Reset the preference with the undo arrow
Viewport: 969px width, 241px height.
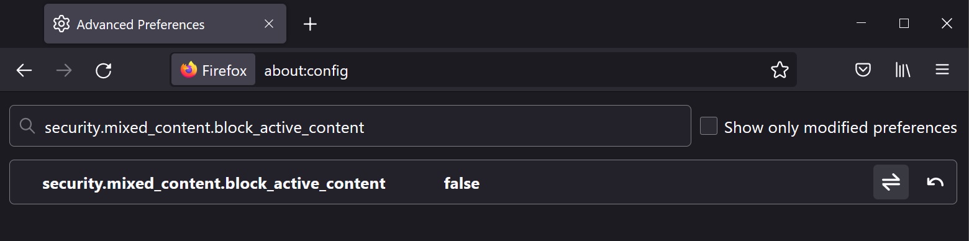[935, 182]
